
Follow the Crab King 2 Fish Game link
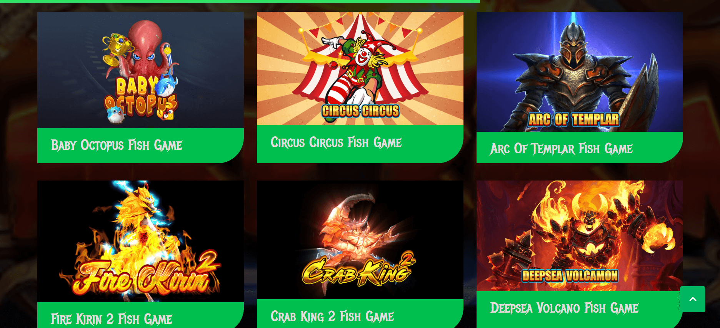click(332, 316)
